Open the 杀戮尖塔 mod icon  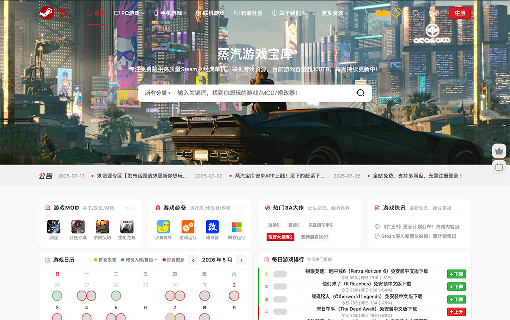(103, 227)
